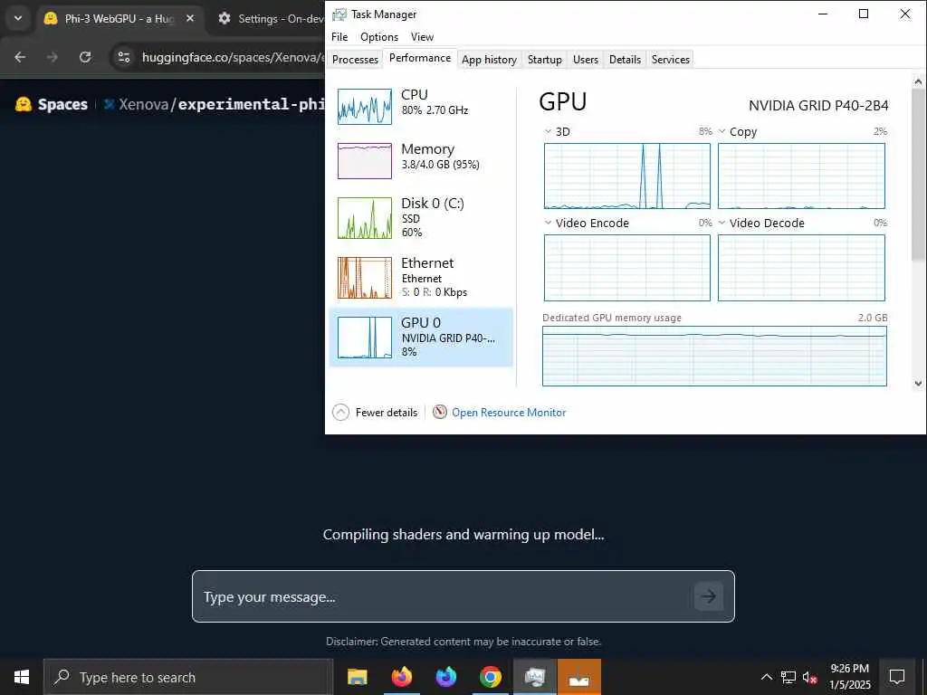This screenshot has width=927, height=695.
Task: Open the network status tray icon
Action: coord(788,677)
